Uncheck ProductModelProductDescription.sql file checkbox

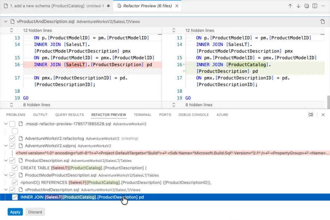point(12,175)
